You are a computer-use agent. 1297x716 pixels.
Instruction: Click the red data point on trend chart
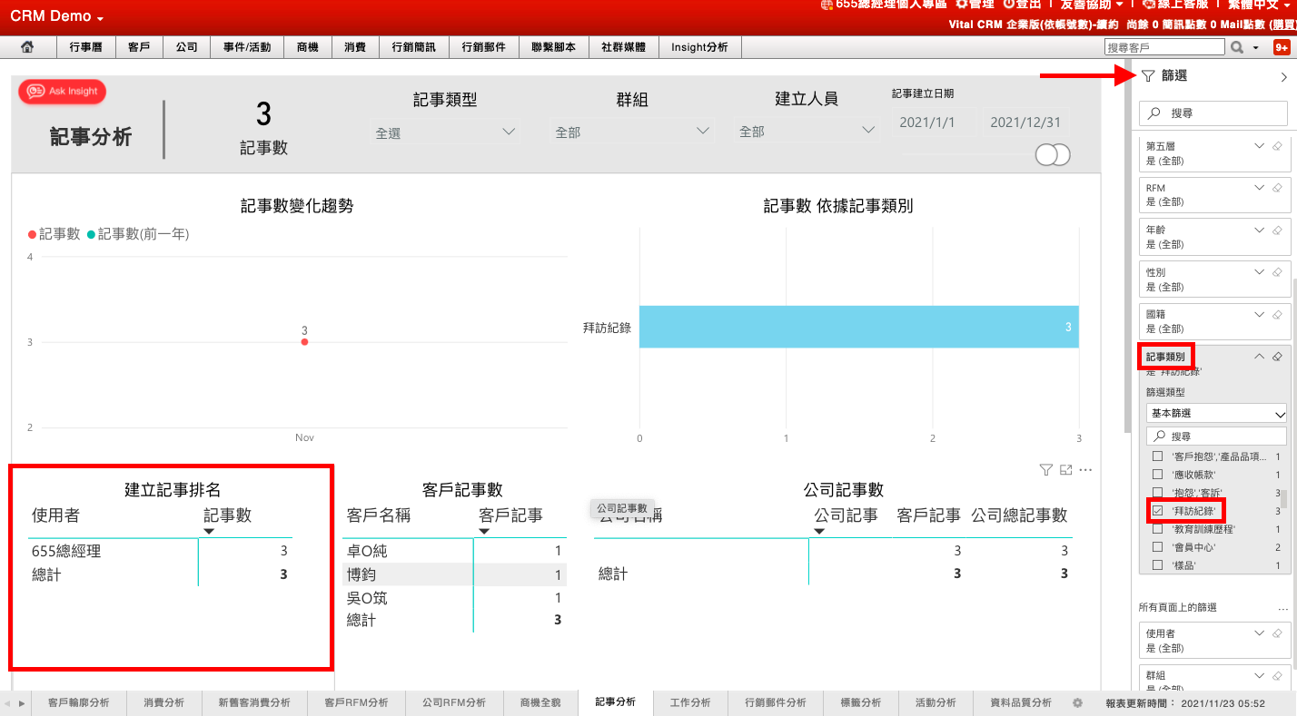pos(304,342)
